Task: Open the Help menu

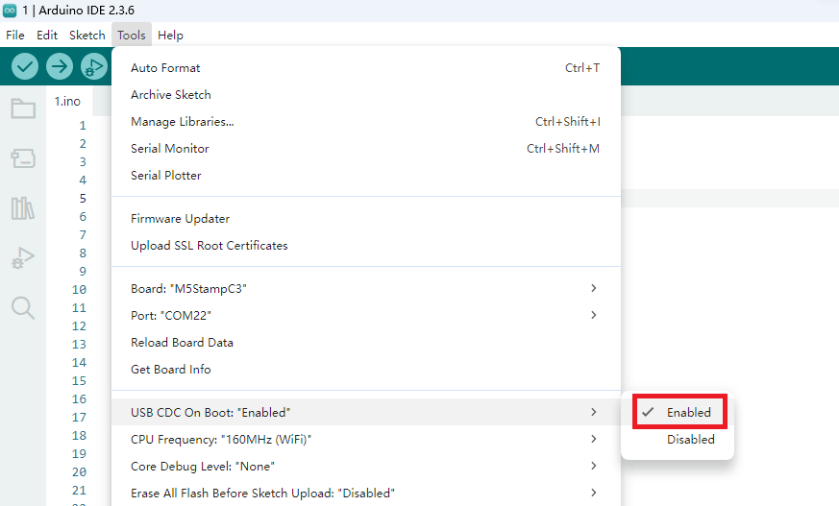Action: 171,36
